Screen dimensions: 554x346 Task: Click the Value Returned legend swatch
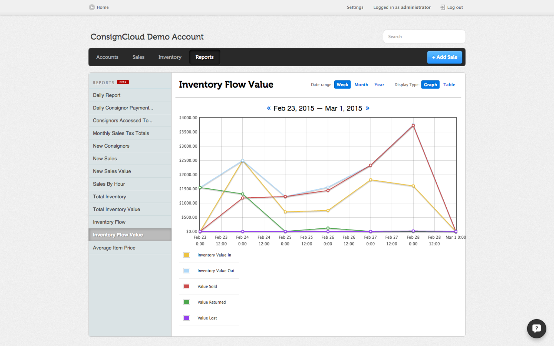(186, 302)
